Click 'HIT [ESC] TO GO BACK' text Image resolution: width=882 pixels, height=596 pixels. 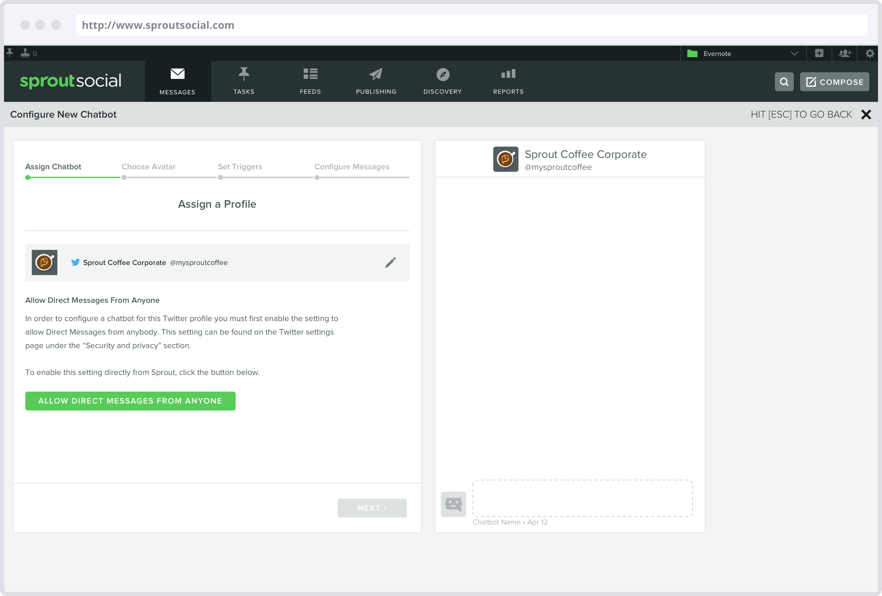click(801, 115)
